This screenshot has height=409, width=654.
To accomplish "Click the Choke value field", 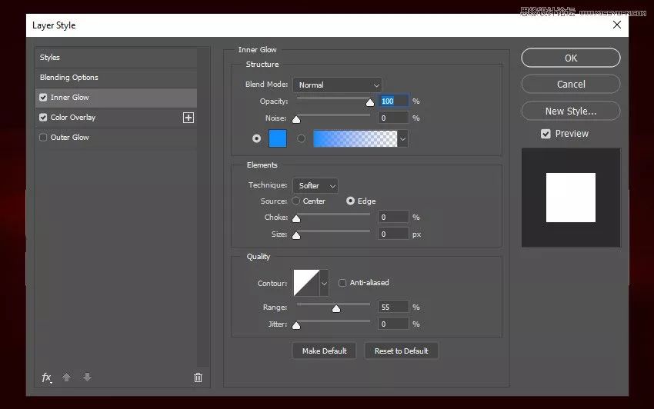I will point(393,218).
